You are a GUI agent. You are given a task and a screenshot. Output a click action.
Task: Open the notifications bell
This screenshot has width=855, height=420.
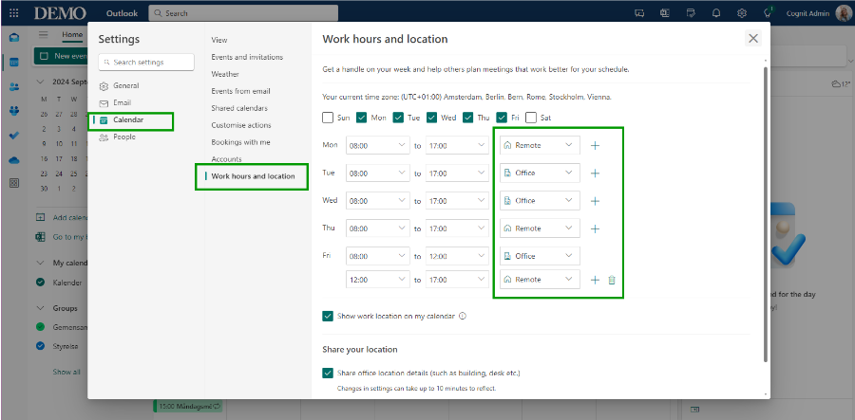715,13
